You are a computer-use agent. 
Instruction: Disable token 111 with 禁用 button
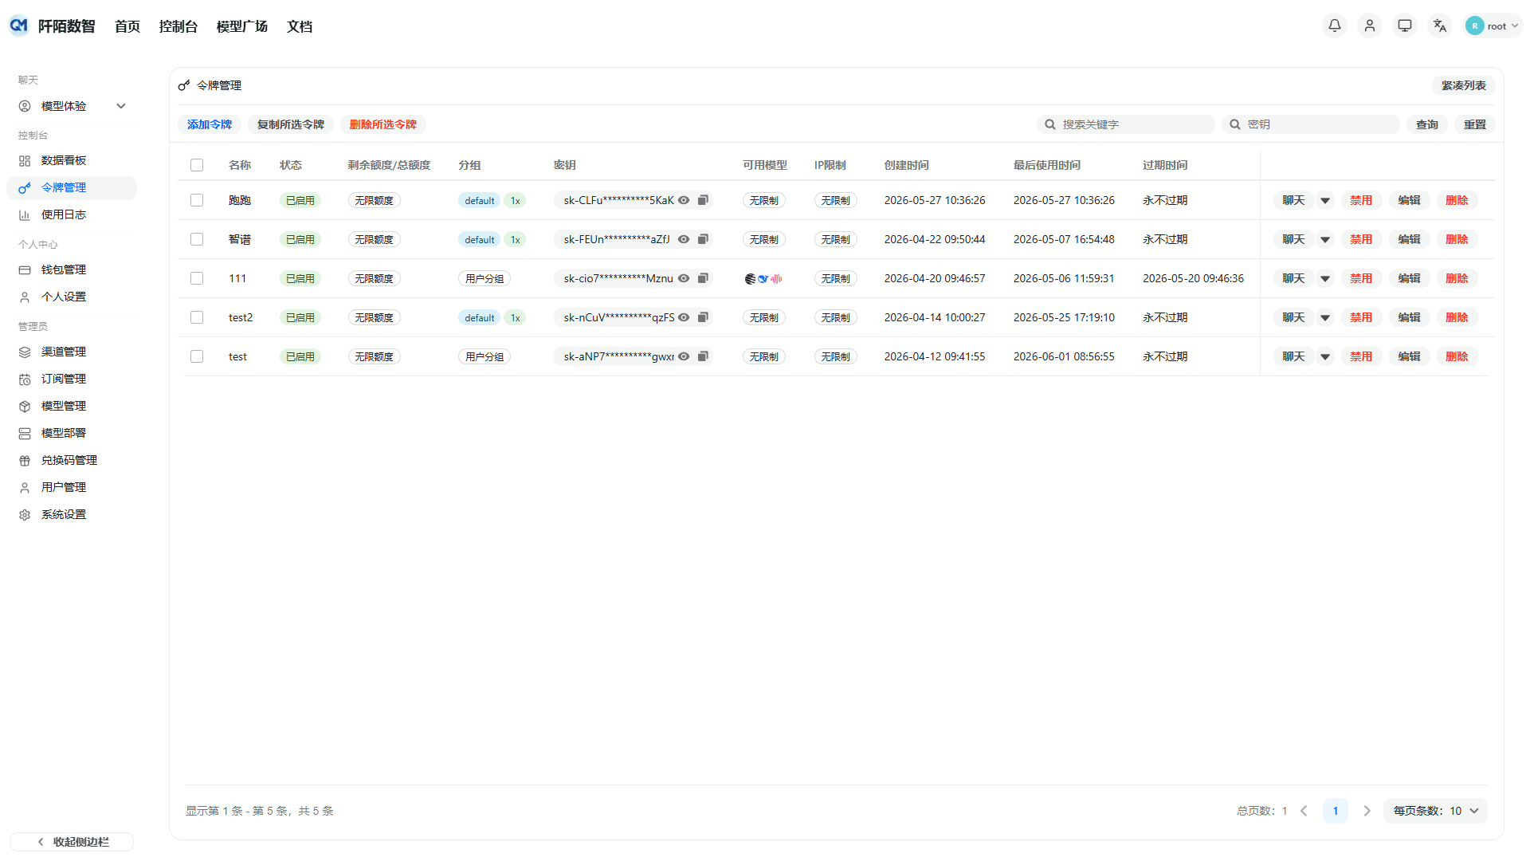(1361, 278)
